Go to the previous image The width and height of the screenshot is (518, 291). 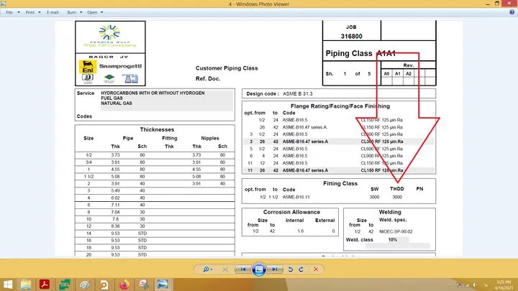click(243, 269)
